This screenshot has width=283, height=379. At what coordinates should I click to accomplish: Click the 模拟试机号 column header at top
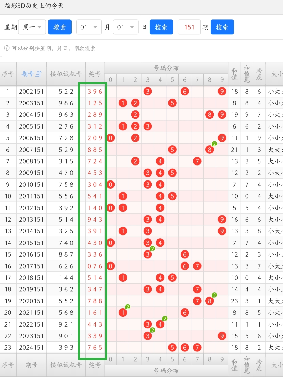66,74
